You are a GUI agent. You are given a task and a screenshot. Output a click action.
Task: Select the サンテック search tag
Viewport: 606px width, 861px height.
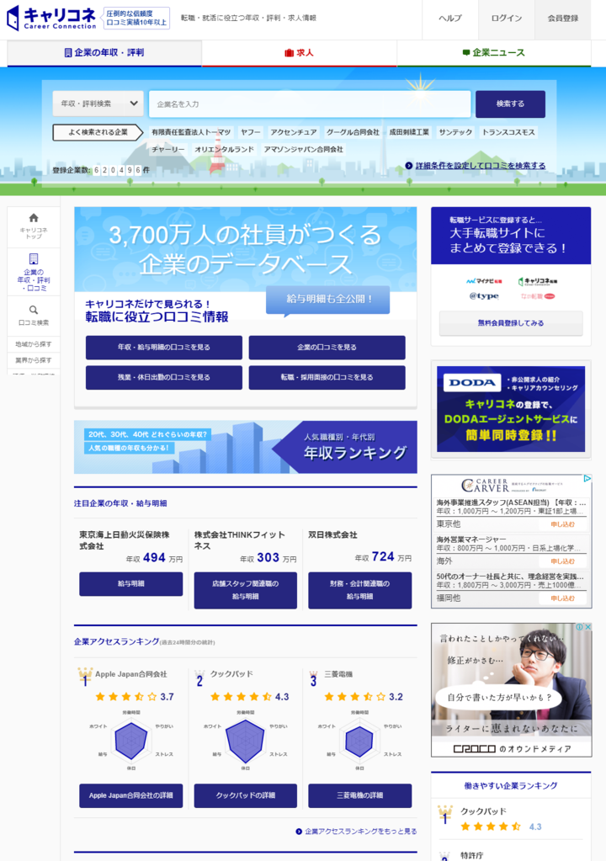(455, 132)
